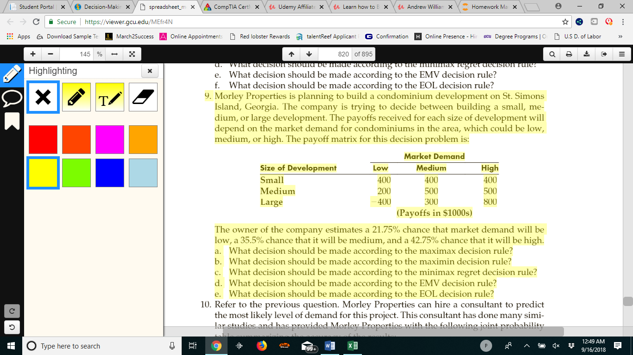Viewport: 633px width, 355px height.
Task: Open the talentReef Applicant bookmark
Action: pyautogui.click(x=328, y=37)
